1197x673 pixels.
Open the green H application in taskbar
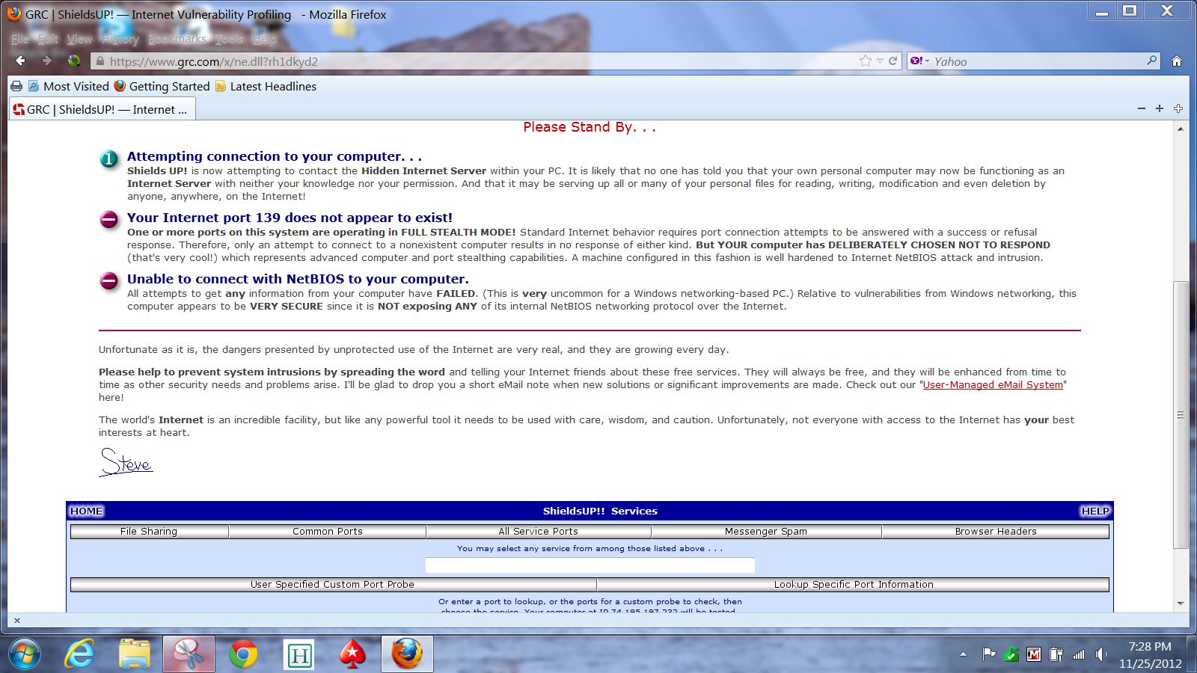pos(299,656)
